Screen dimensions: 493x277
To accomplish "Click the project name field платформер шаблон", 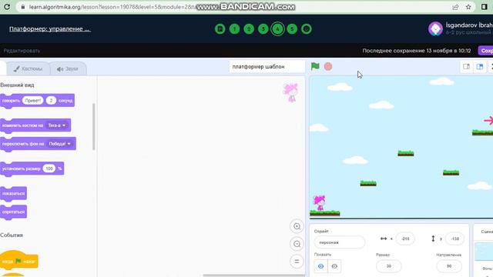I will point(267,67).
